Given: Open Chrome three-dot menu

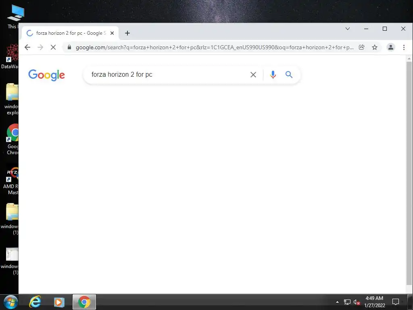Looking at the screenshot, I should point(404,47).
